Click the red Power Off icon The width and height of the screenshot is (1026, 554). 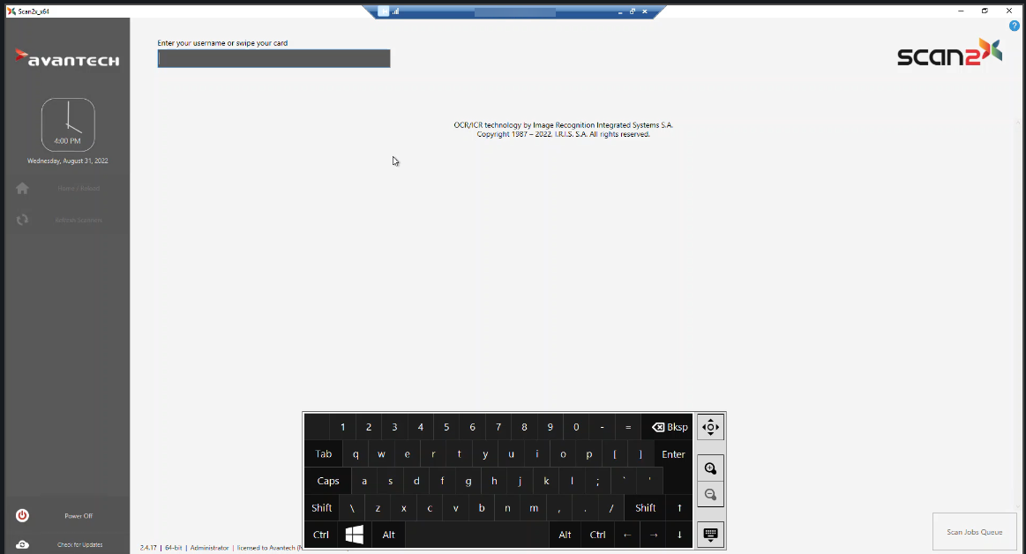[x=23, y=515]
